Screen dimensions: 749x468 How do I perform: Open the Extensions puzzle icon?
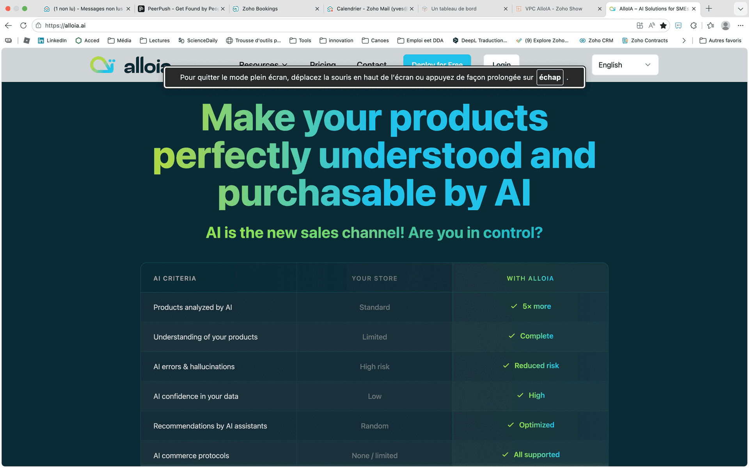[693, 25]
